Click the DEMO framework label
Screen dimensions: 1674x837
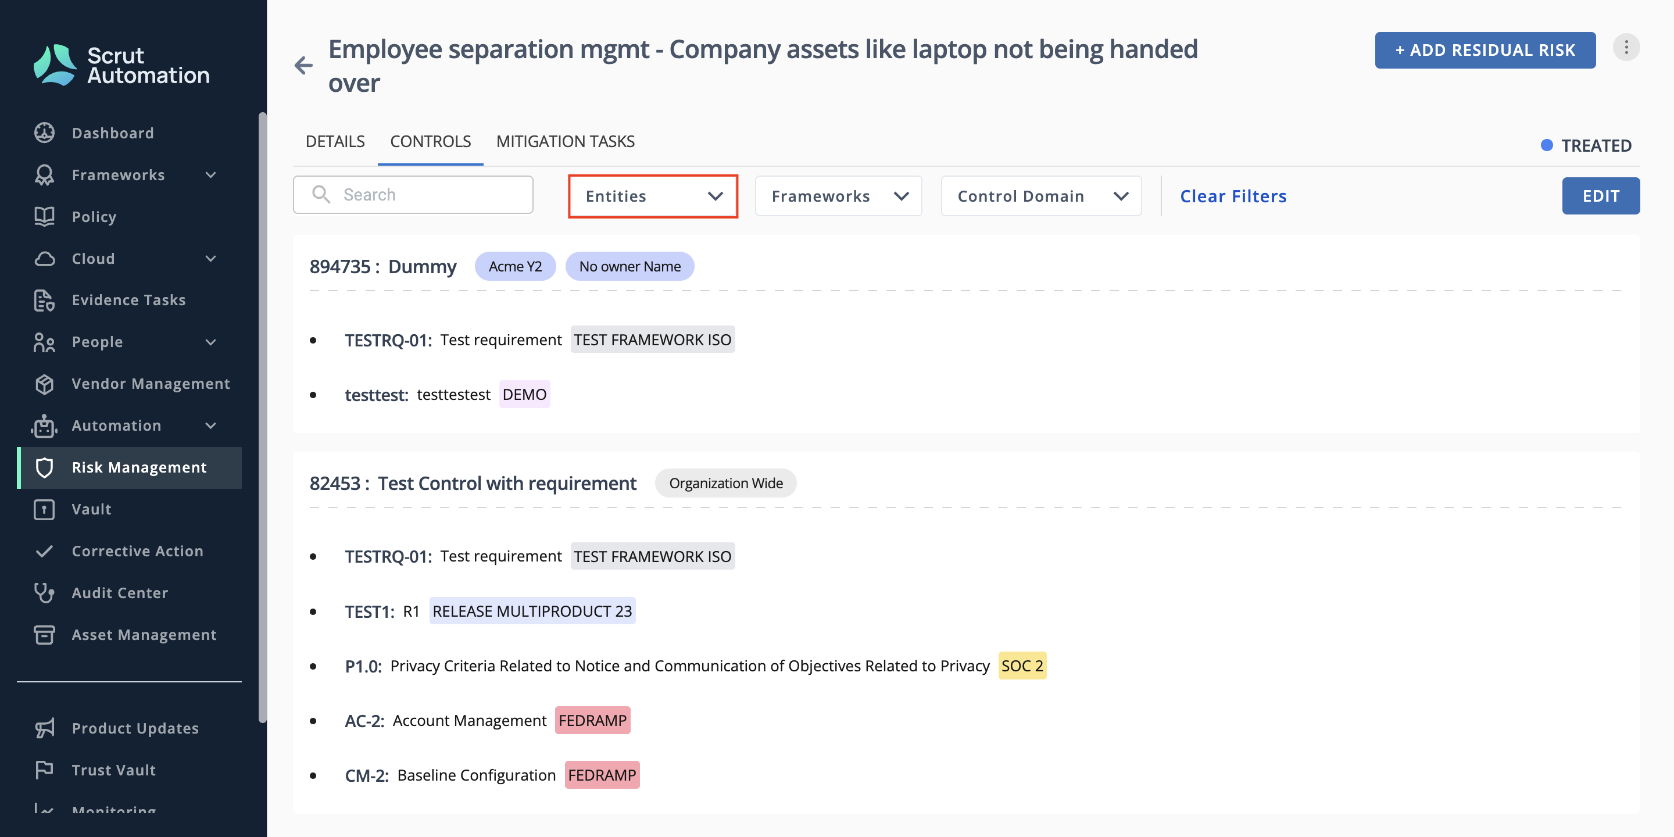524,395
